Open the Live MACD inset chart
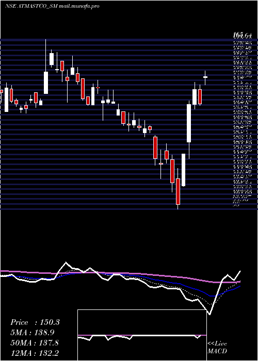Viewport: 258px width, 361px height. tap(142, 335)
